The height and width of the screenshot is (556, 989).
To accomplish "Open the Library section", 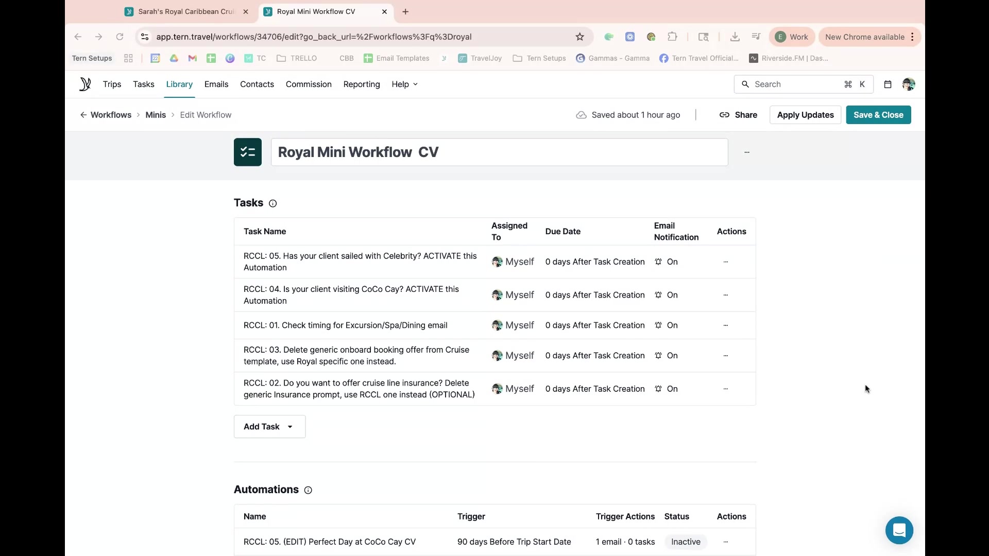I will 179,84.
